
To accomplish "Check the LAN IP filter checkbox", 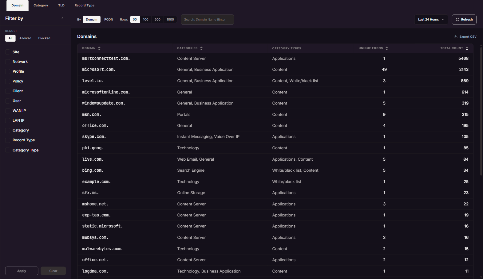I will [8, 121].
